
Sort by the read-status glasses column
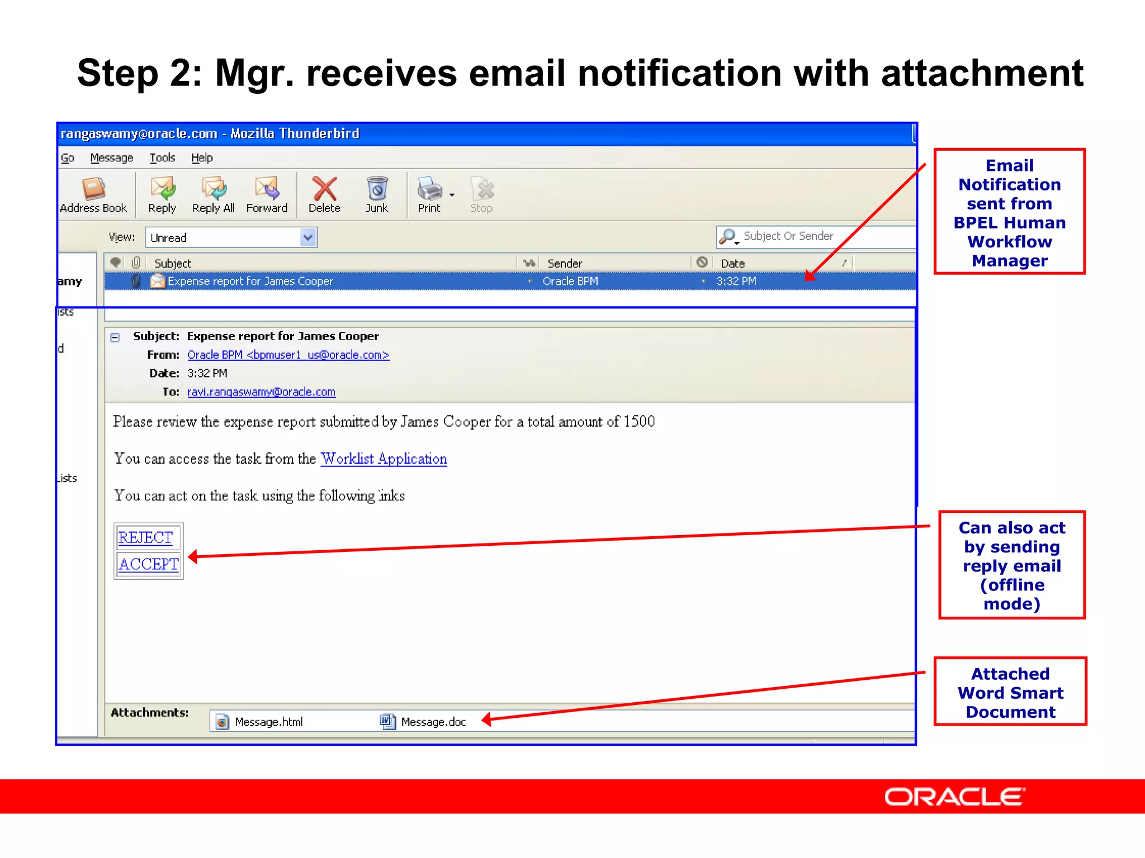pyautogui.click(x=529, y=263)
